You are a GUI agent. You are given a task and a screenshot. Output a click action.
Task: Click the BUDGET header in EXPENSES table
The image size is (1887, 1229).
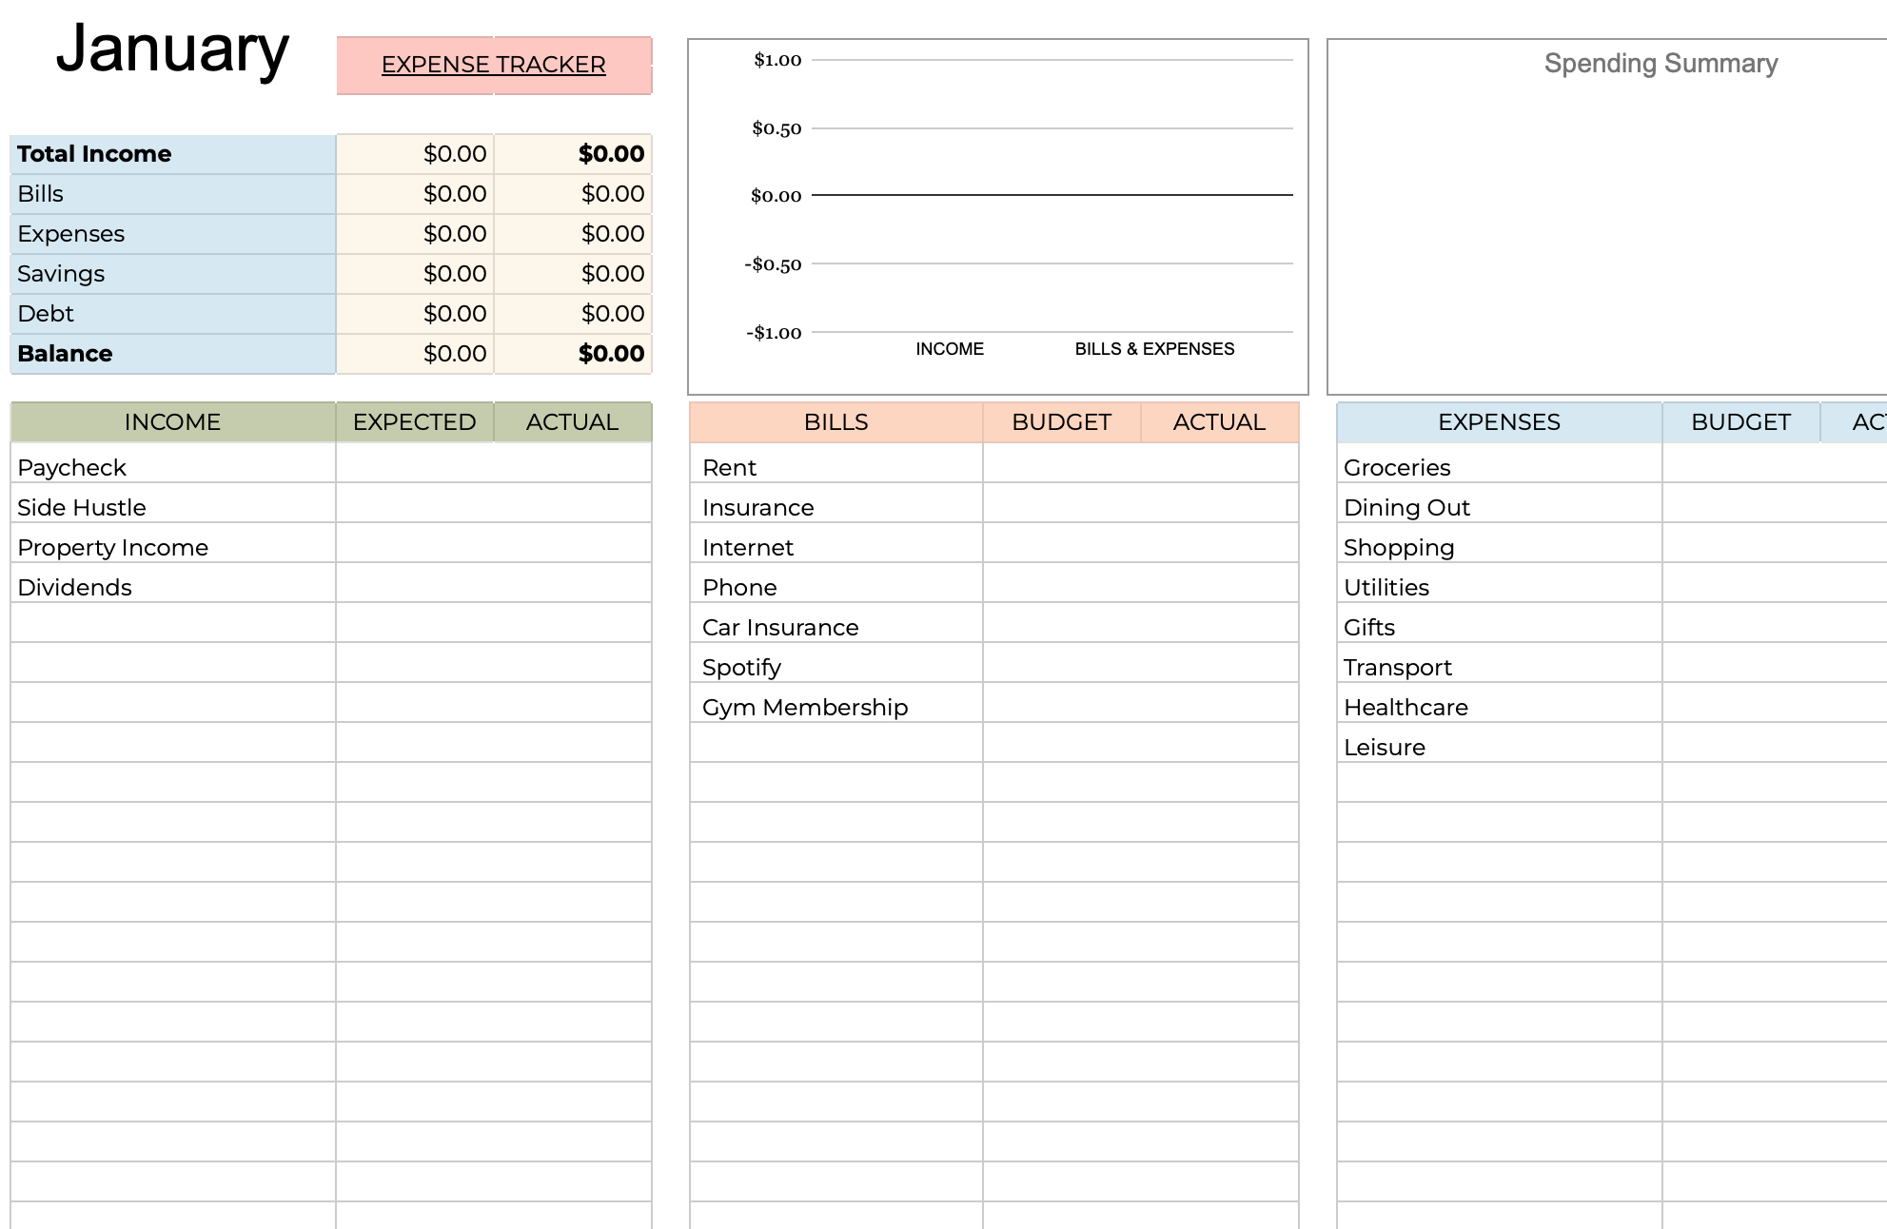[1740, 421]
